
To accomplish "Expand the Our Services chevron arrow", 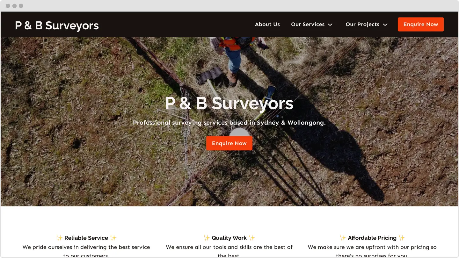I will pos(330,25).
